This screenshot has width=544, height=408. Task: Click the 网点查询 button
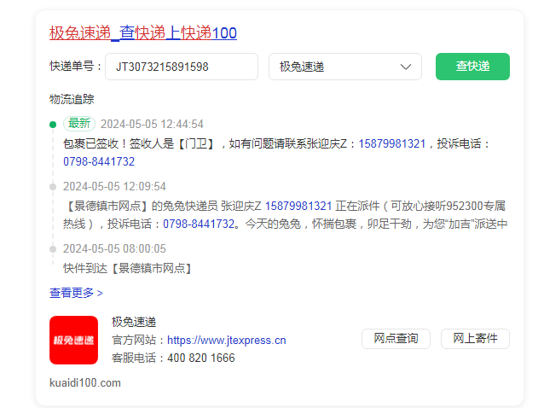[x=396, y=339]
